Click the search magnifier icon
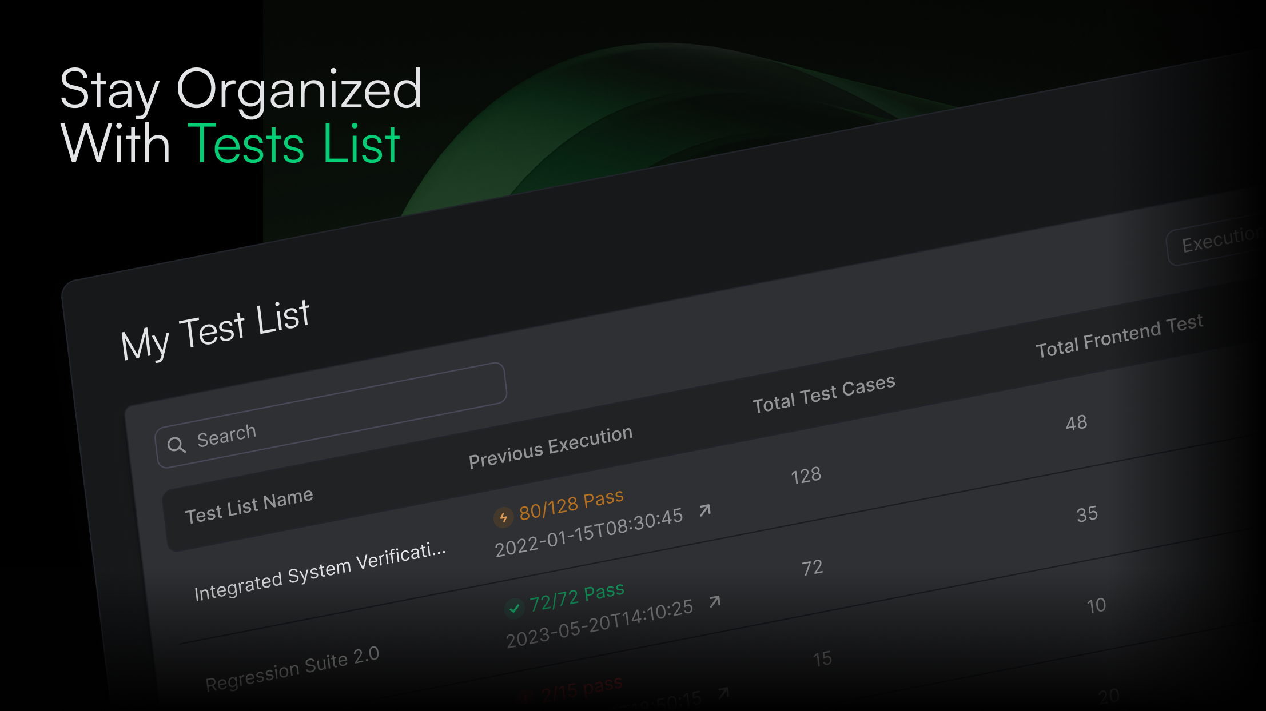Viewport: 1266px width, 711px height. tap(176, 445)
